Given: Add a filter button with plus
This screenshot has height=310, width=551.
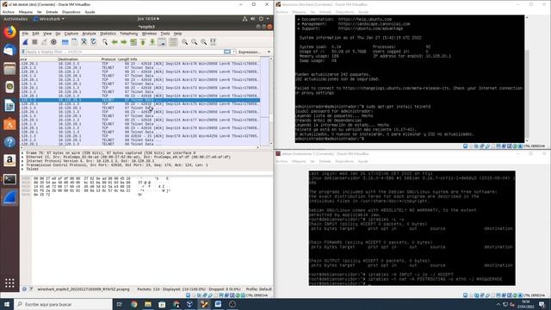Looking at the screenshot, I should tap(269, 52).
